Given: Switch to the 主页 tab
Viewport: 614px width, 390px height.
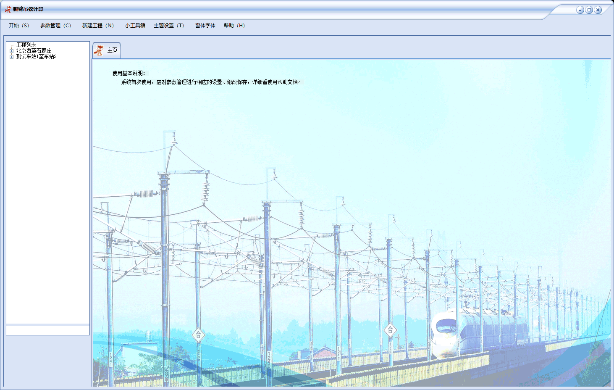Looking at the screenshot, I should pyautogui.click(x=107, y=50).
